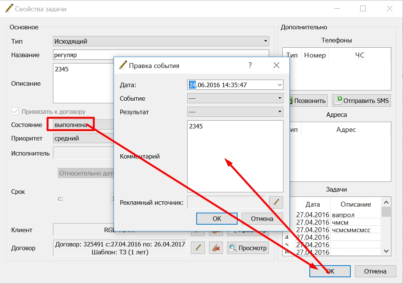Screen dimensions: 403x284
Task: Click Отмена in Свойства задачи window
Action: click(x=375, y=271)
